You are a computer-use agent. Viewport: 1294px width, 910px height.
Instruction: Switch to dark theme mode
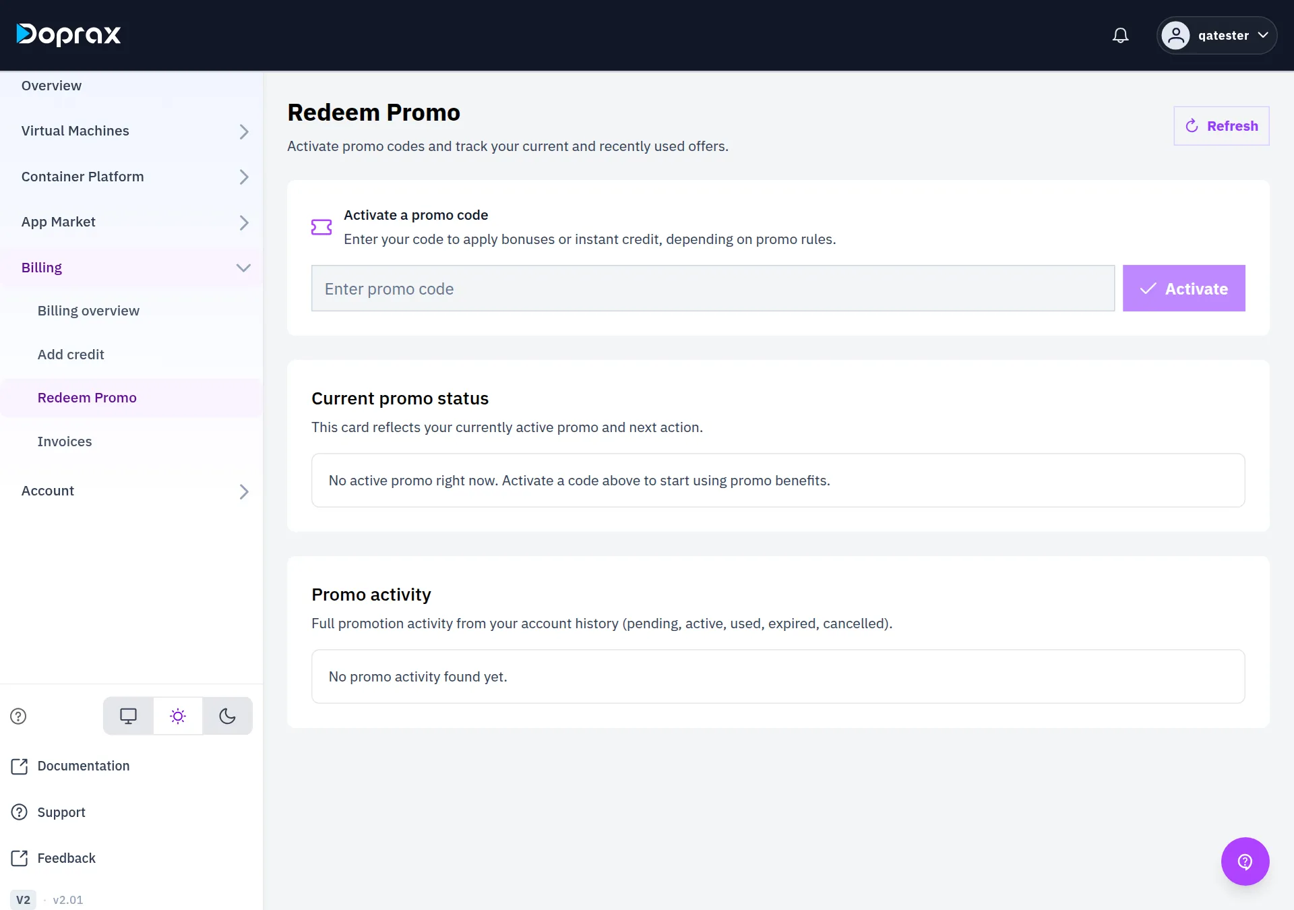click(228, 716)
